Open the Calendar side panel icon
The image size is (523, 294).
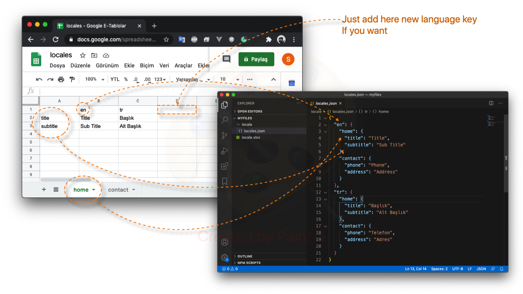(292, 83)
